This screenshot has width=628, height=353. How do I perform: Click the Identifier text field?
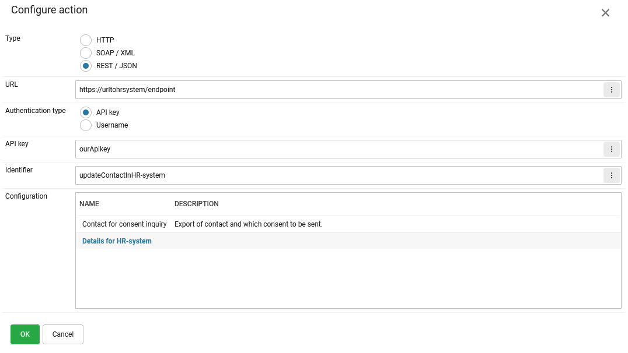[339, 175]
